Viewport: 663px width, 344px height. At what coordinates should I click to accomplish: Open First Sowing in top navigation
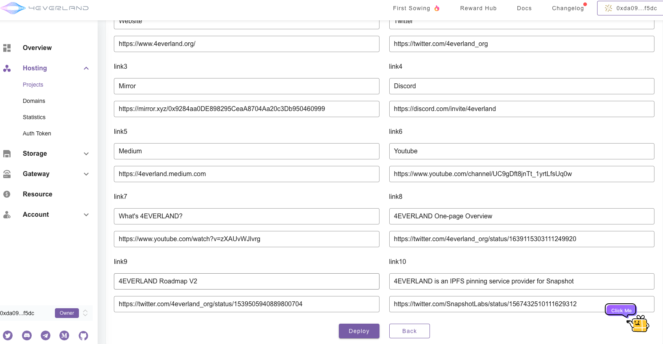pos(411,8)
